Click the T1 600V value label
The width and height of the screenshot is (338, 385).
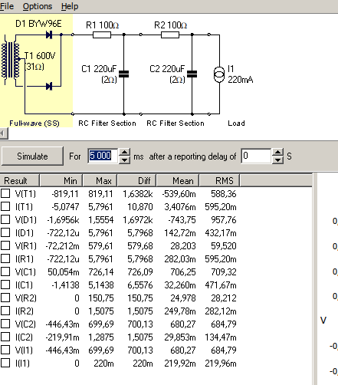40,56
